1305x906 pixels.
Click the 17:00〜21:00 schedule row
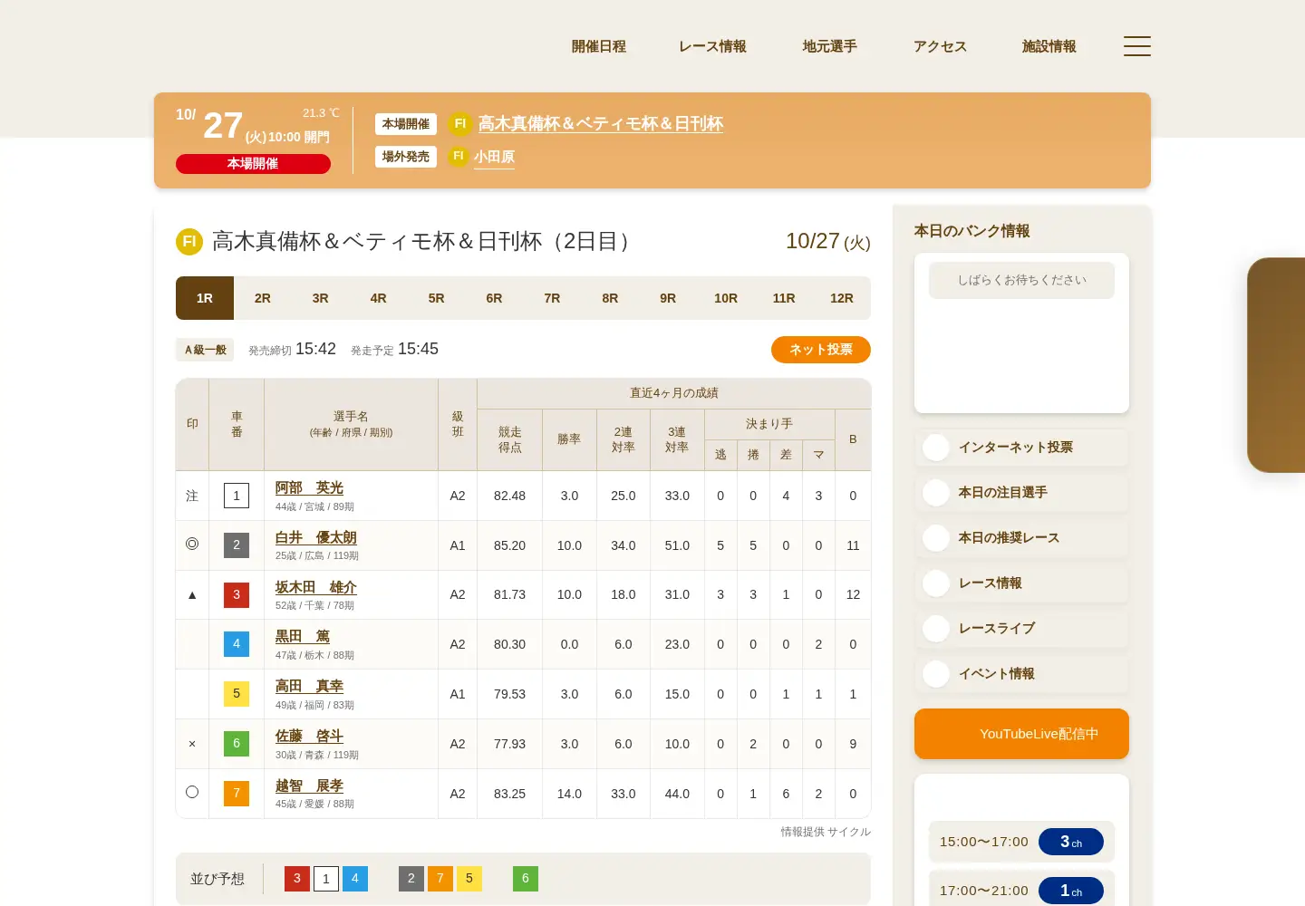pyautogui.click(x=1021, y=890)
